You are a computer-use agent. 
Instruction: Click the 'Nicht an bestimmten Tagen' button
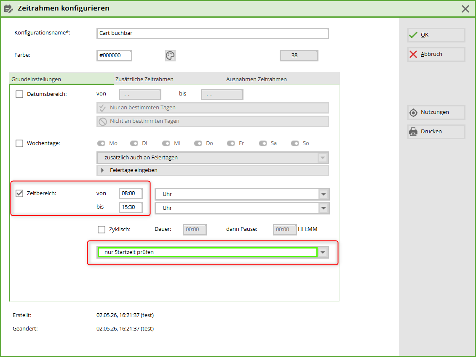(213, 121)
